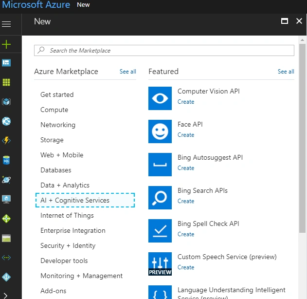
Task: Open the hamburger menu icon
Action: (6, 24)
